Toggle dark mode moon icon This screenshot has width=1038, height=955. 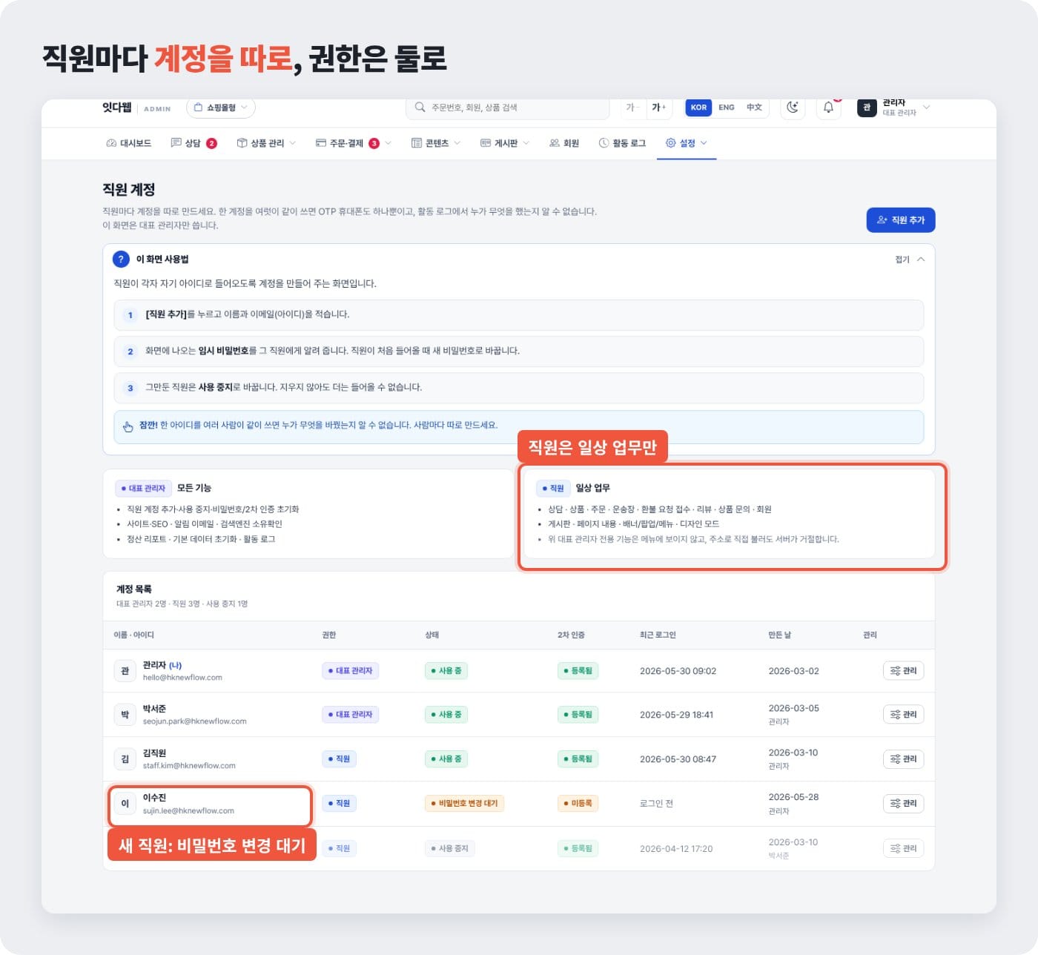point(793,108)
